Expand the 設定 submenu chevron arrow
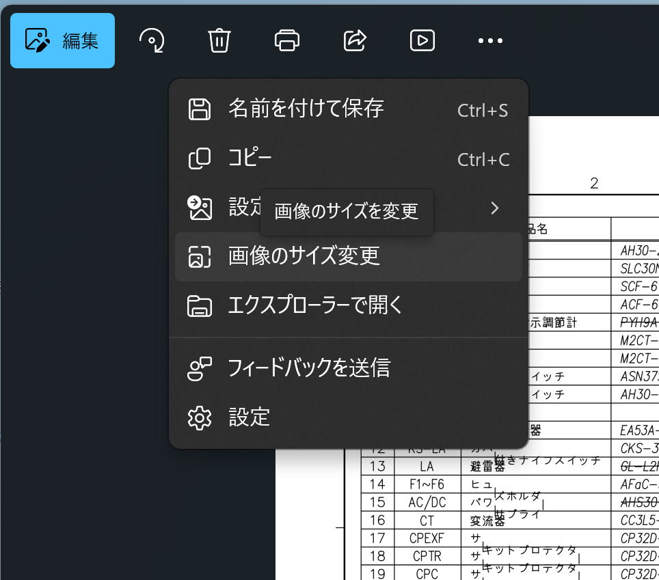This screenshot has width=659, height=580. pos(495,208)
